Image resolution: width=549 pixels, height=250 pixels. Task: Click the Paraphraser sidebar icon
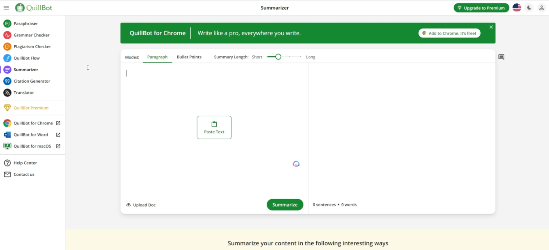pyautogui.click(x=7, y=24)
